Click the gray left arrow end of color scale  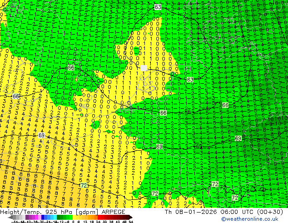10,217
